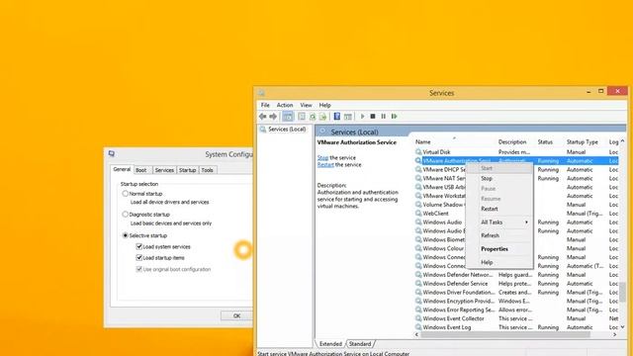Toggle the Load startup items checkbox
The image size is (633, 356).
pyautogui.click(x=138, y=257)
